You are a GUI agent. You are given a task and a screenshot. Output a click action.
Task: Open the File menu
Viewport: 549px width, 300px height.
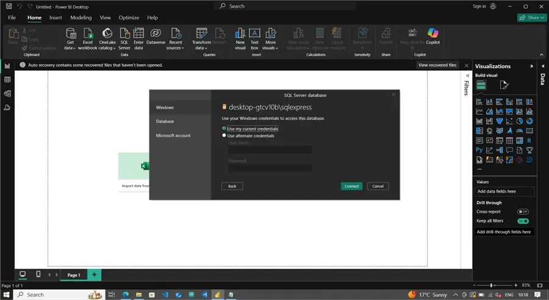point(12,18)
